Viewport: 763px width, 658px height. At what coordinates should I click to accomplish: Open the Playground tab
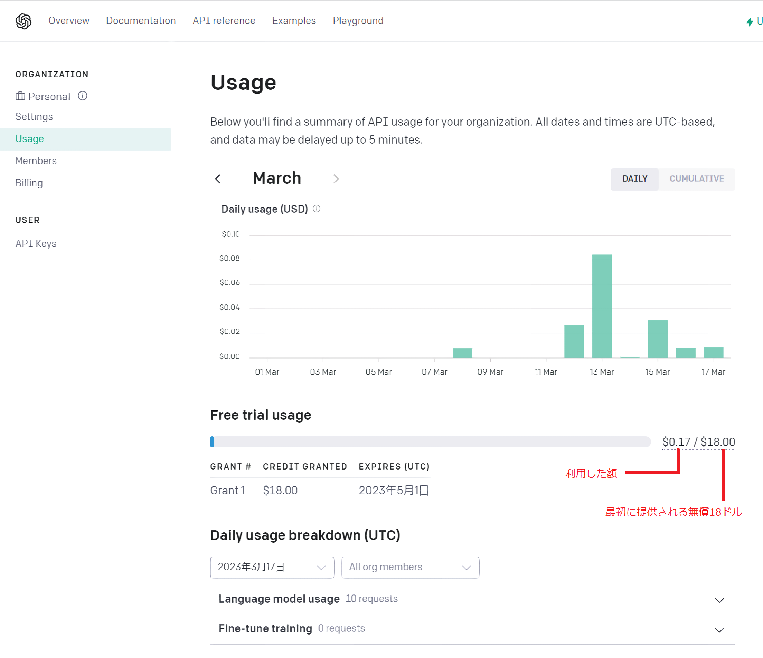[358, 21]
